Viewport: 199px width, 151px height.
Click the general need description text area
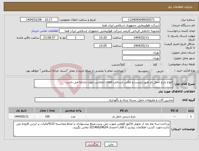(104, 84)
